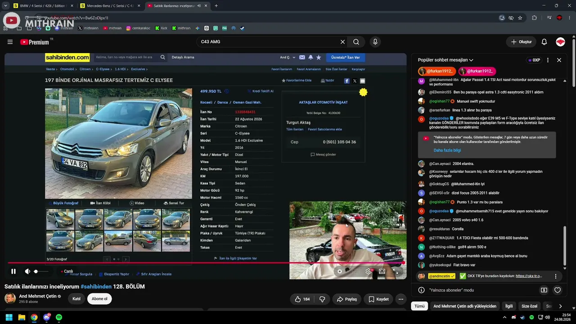Select the And Mehmet Çetin adlı yükleyiciden chip
The width and height of the screenshot is (576, 324).
pos(465,306)
